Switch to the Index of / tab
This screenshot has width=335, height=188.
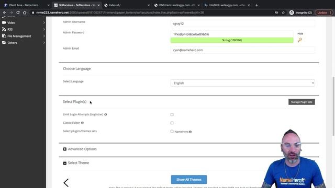[127, 5]
